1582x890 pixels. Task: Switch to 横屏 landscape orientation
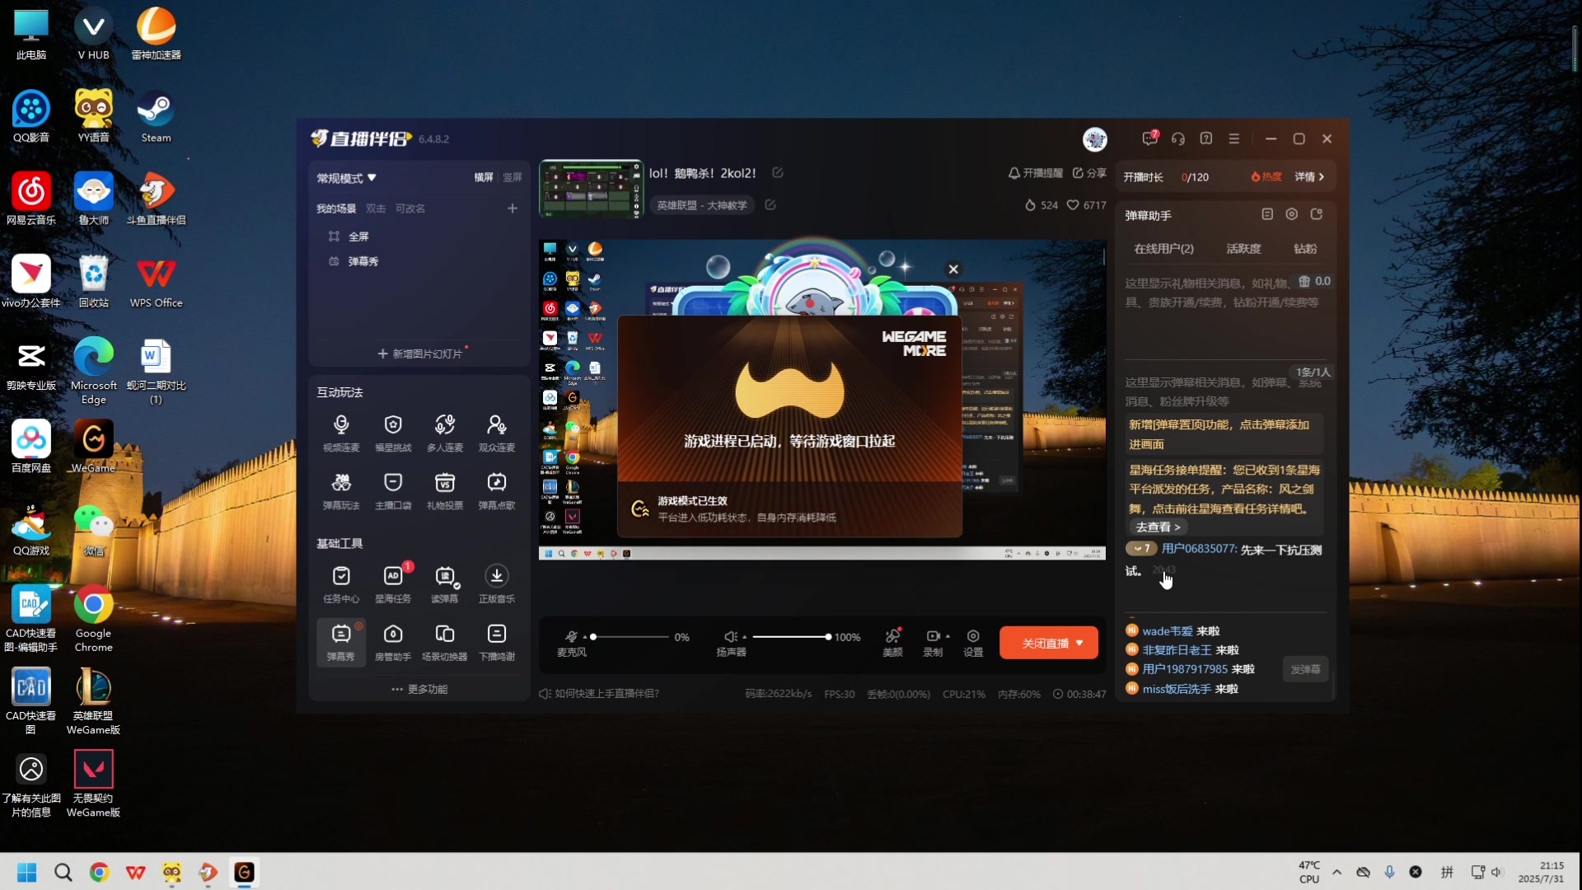(x=484, y=177)
